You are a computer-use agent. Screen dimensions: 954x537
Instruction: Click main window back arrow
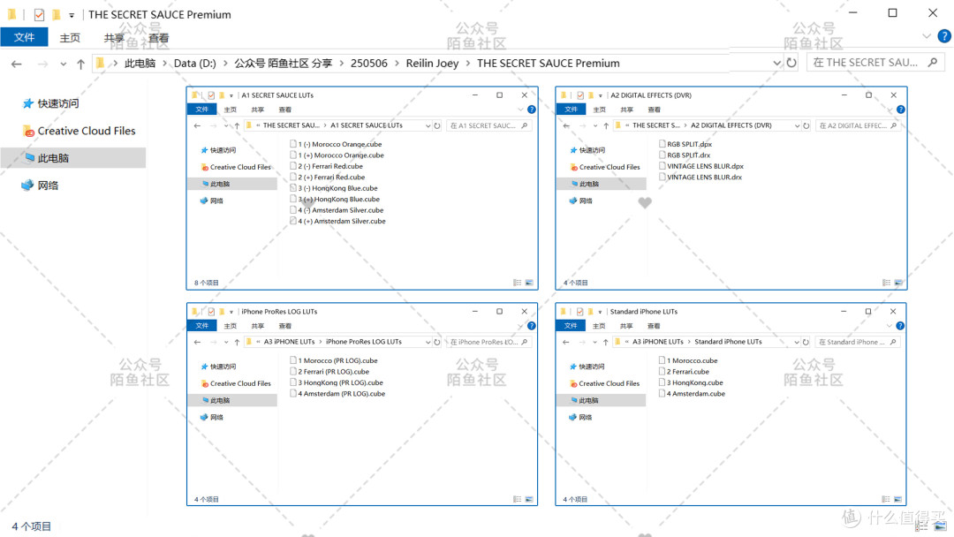pyautogui.click(x=17, y=64)
